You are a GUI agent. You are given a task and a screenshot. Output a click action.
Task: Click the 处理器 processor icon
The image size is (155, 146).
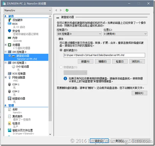click(x=10, y=45)
